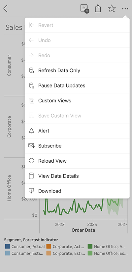Screen dimensions: 132x272
Task: Choose Download from the menu
Action: (x=77, y=191)
